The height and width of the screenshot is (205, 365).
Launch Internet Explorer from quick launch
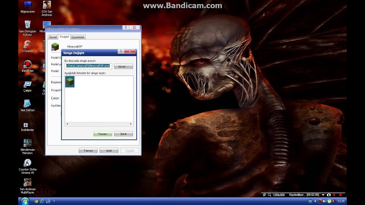[42, 201]
